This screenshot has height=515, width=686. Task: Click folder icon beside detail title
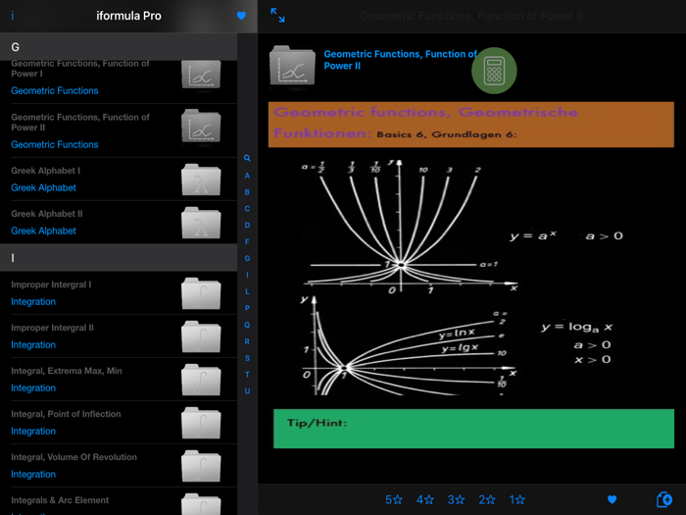coord(292,66)
